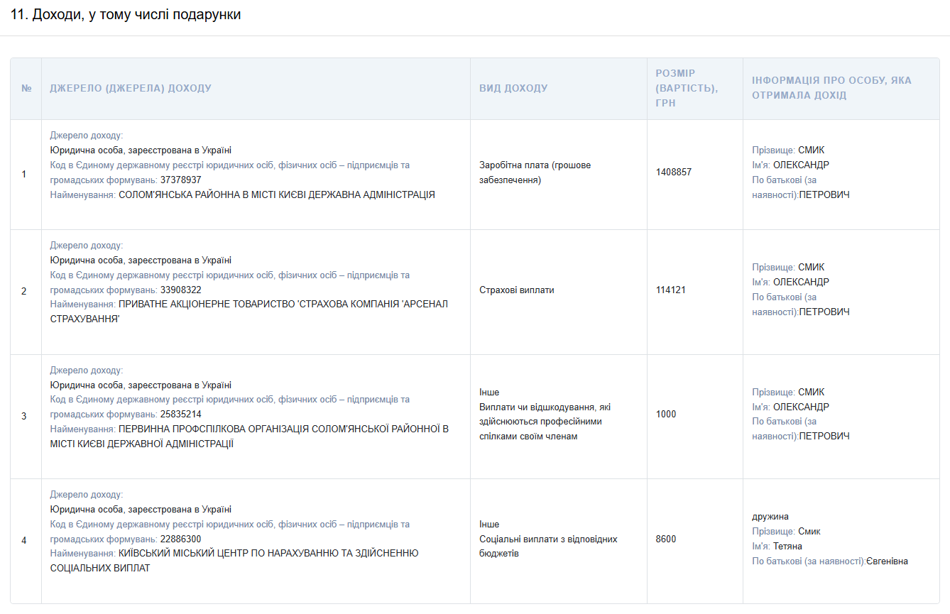This screenshot has width=950, height=614.
Task: Click the registry code 25835214
Action: coord(180,415)
